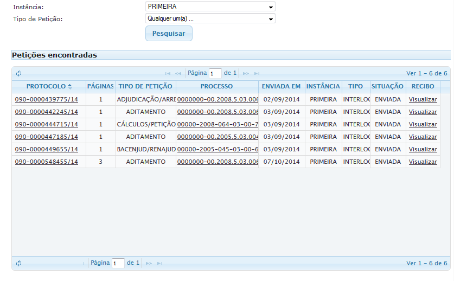
Task: Visualizar receipt for protocol 090-0000439775/14
Action: click(x=423, y=99)
